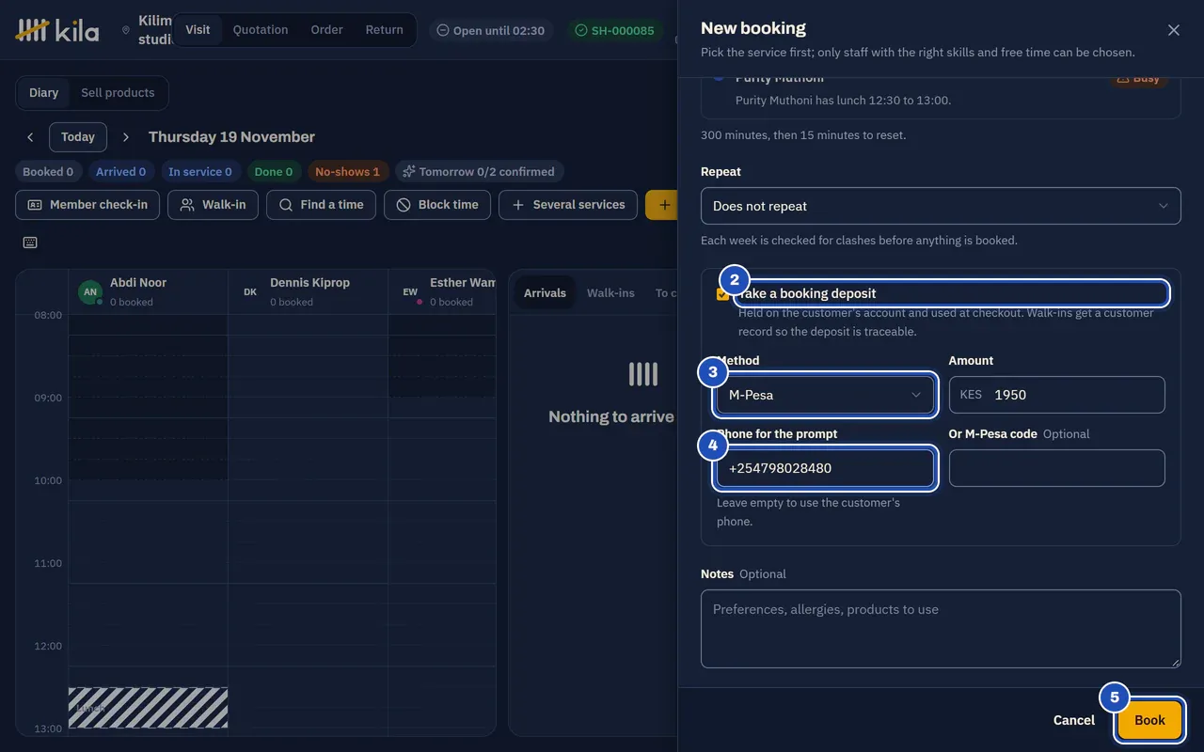Click the Book button
Viewport: 1204px width, 752px height.
[1149, 720]
